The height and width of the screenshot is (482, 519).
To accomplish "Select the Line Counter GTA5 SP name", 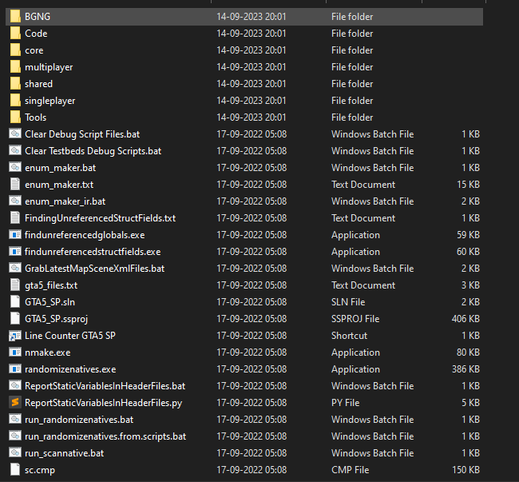I will [x=70, y=336].
